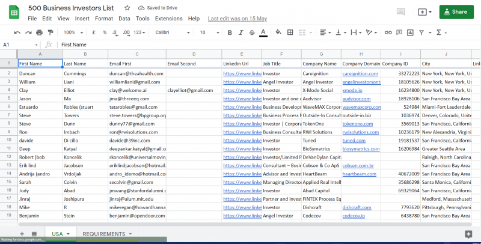The width and height of the screenshot is (481, 244).
Task: Click the Saved to Drive cloud status
Action: 158,8
